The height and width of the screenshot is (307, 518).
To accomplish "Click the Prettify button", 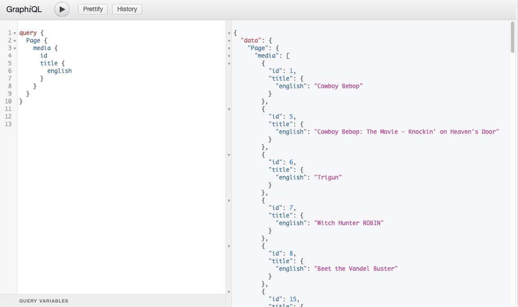I will [x=93, y=9].
